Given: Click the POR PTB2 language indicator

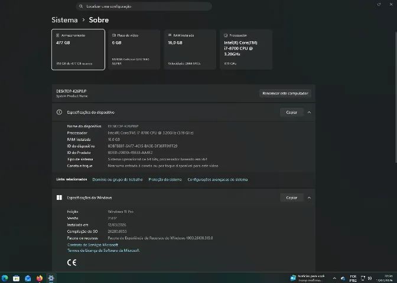Looking at the screenshot, I should click(353, 278).
